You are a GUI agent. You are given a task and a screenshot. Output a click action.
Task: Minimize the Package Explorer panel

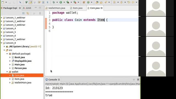point(36,8)
